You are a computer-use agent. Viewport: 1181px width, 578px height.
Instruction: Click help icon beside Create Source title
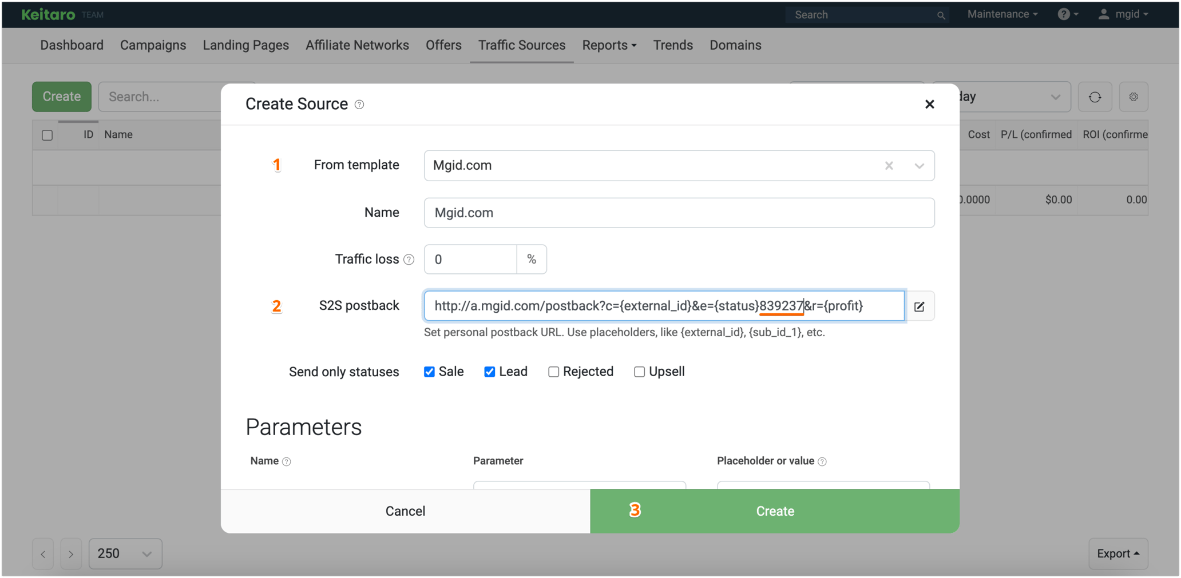click(x=359, y=104)
